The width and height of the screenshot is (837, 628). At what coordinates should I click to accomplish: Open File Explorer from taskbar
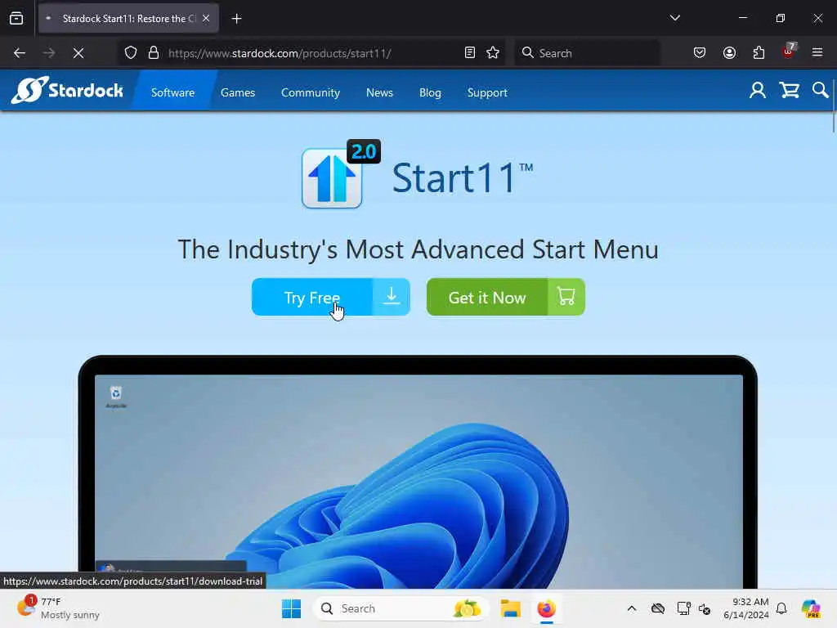(x=510, y=608)
